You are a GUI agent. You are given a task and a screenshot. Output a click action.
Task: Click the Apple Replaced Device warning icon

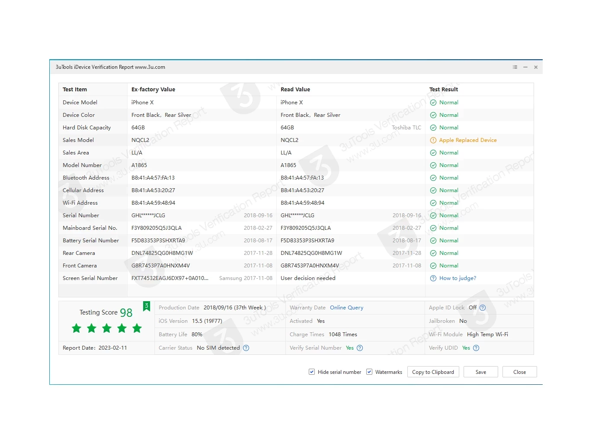(433, 140)
